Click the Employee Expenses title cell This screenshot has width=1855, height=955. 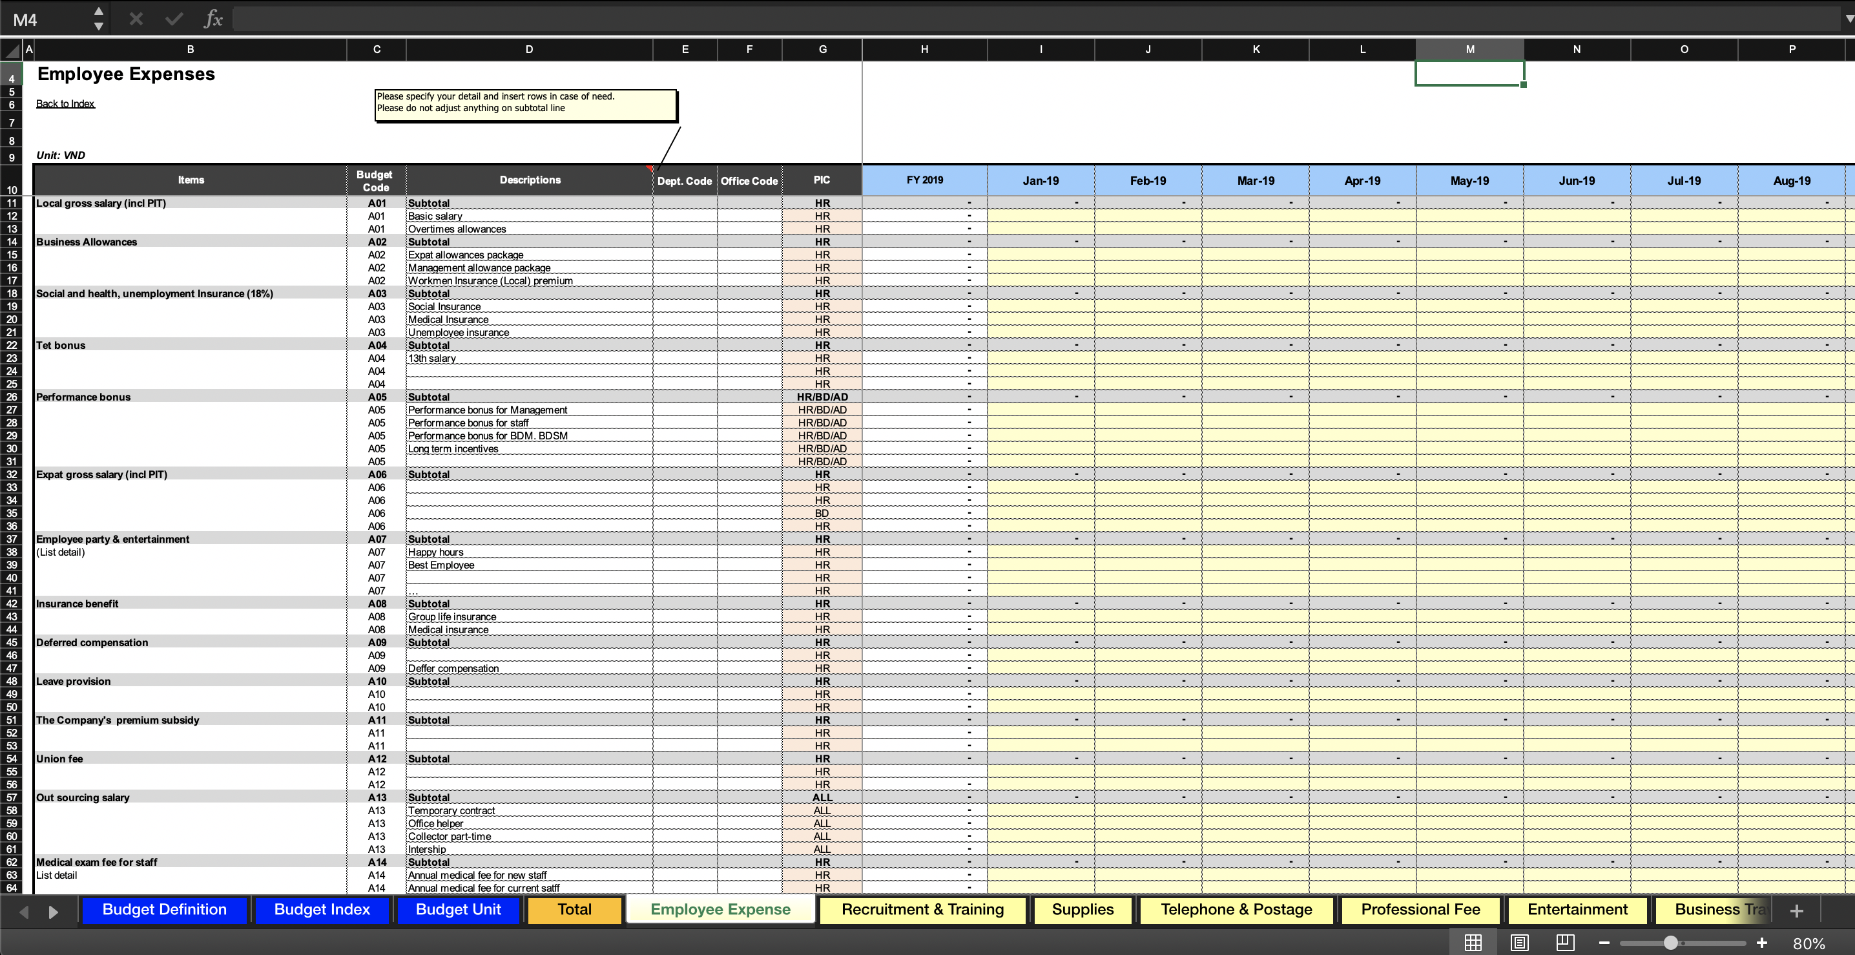[126, 74]
